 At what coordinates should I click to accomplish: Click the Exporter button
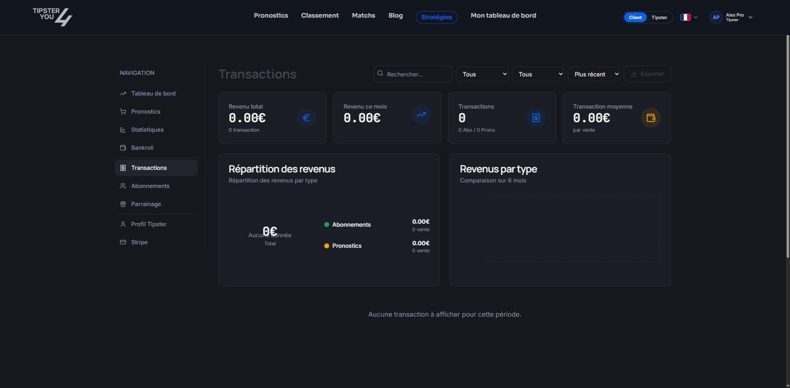click(647, 74)
